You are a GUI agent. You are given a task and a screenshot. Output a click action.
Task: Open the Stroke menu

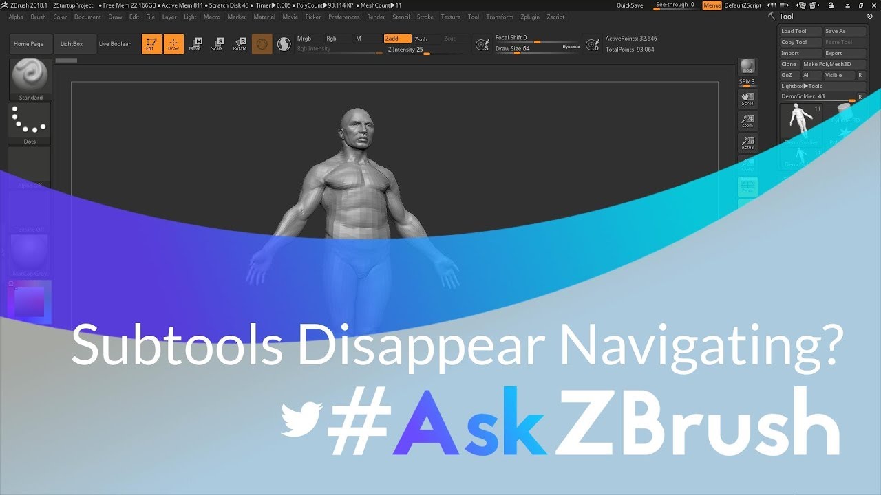click(425, 16)
